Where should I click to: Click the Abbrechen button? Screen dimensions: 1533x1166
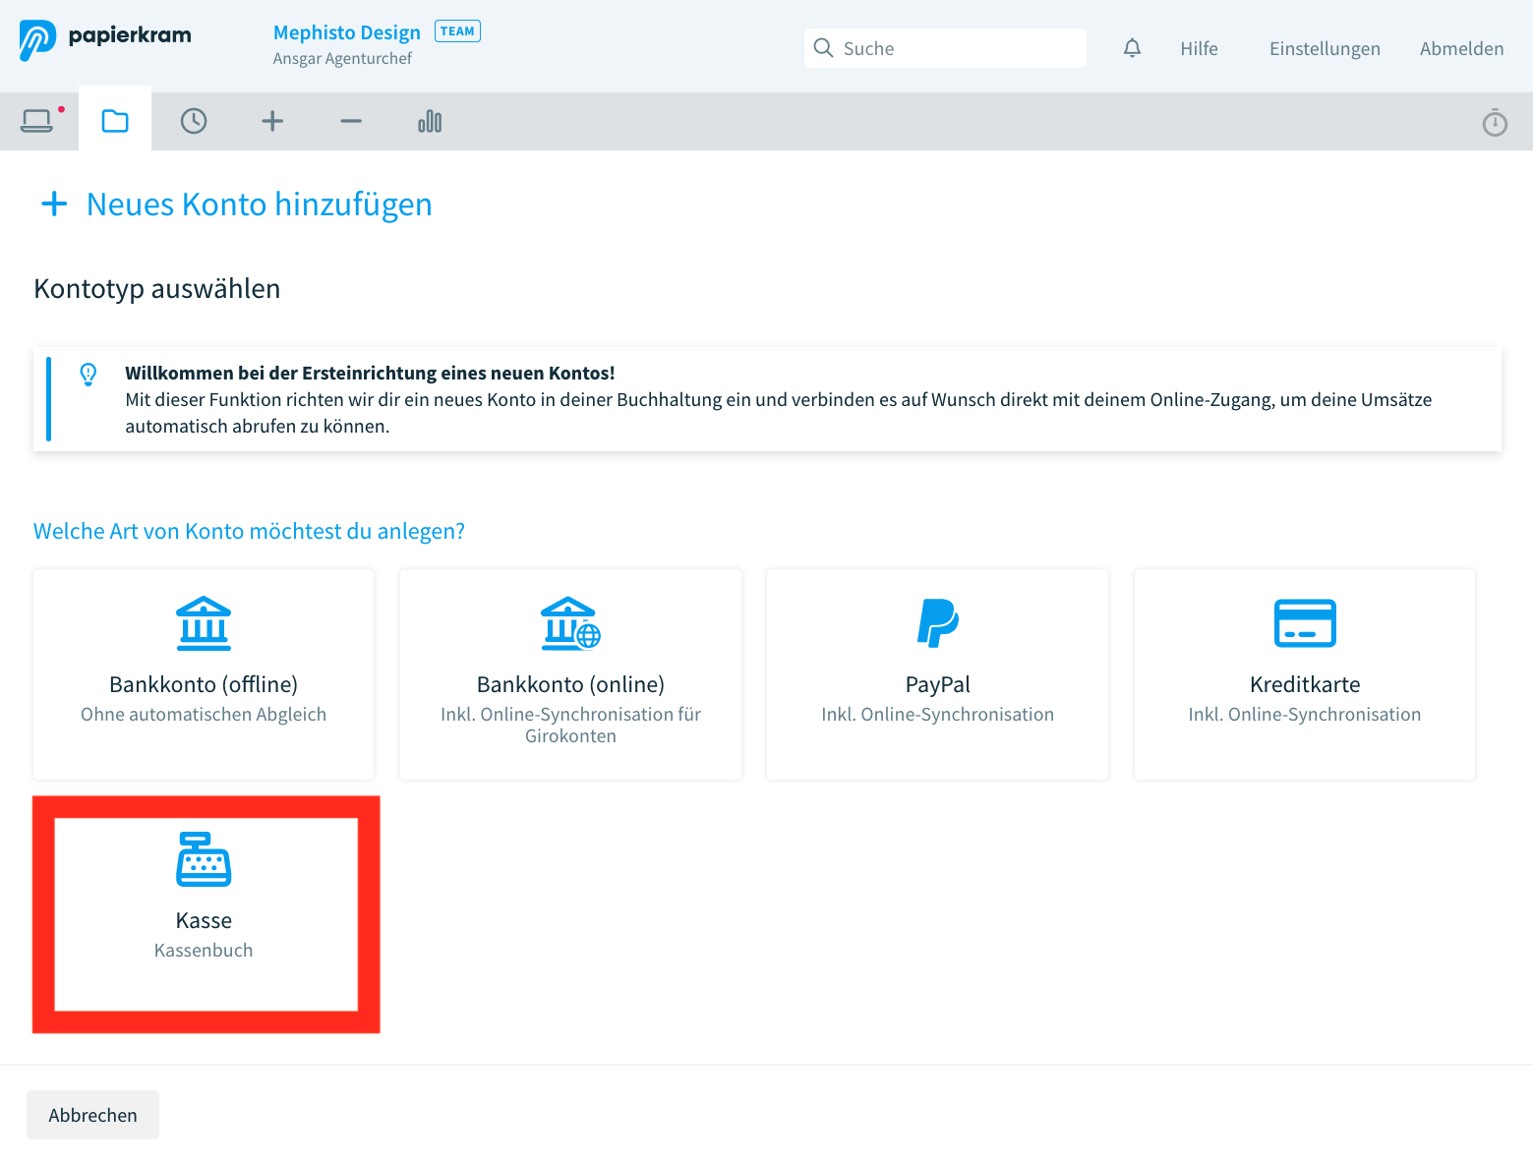pos(92,1115)
